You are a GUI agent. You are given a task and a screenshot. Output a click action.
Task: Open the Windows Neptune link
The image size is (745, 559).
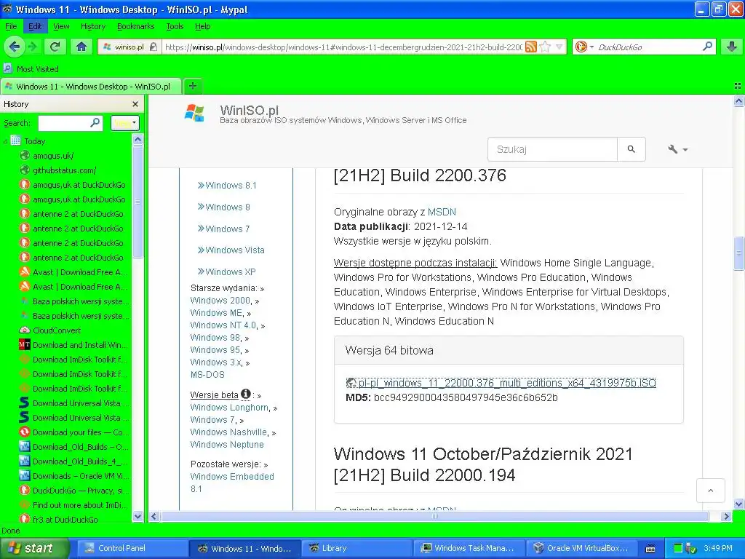(x=227, y=445)
